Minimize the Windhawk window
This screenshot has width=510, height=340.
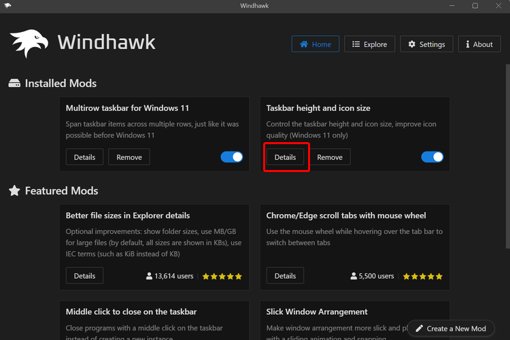[452, 5]
